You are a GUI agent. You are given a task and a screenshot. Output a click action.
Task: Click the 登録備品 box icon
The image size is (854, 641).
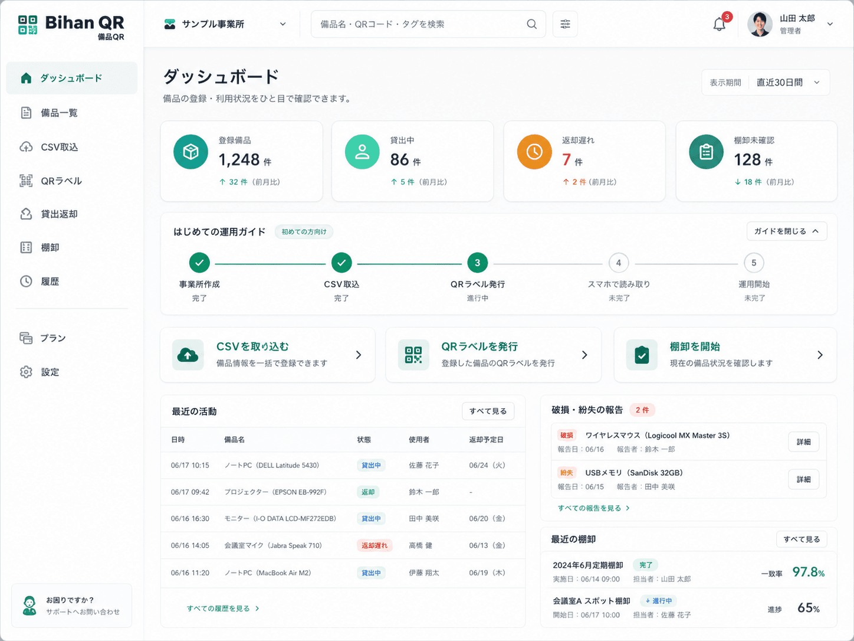[190, 152]
